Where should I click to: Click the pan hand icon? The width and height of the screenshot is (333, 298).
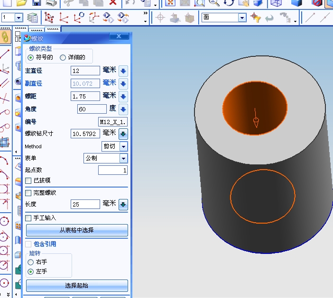243,3
